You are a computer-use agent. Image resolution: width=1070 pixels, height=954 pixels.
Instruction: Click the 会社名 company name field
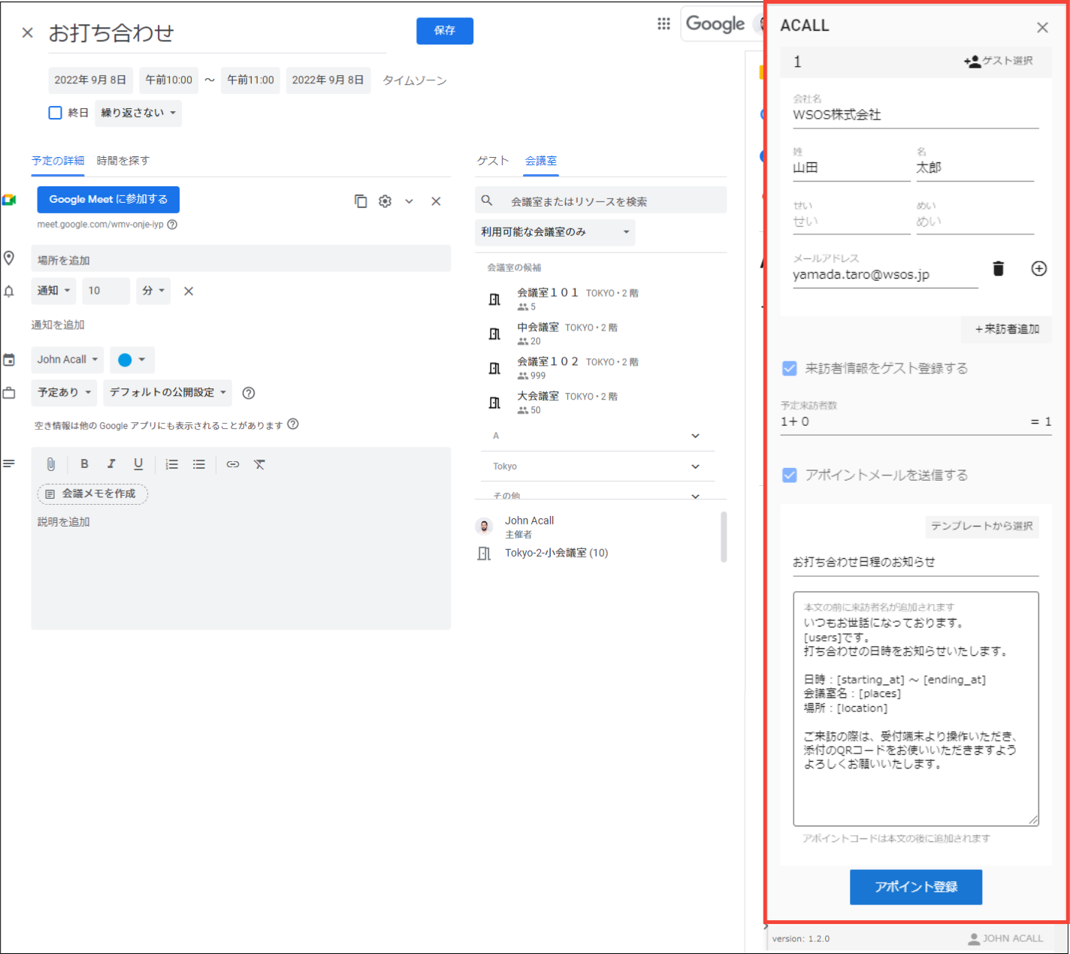pos(916,115)
